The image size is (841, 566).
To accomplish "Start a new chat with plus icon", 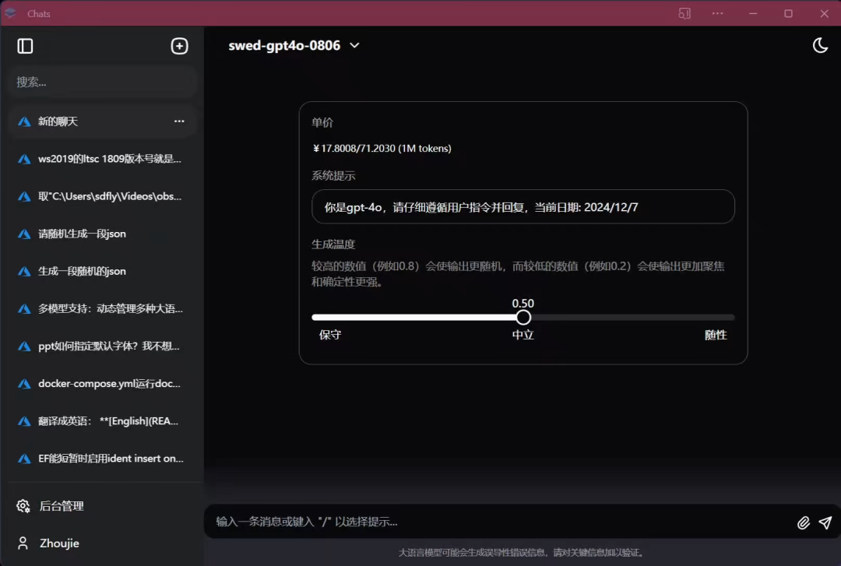I will (x=179, y=46).
